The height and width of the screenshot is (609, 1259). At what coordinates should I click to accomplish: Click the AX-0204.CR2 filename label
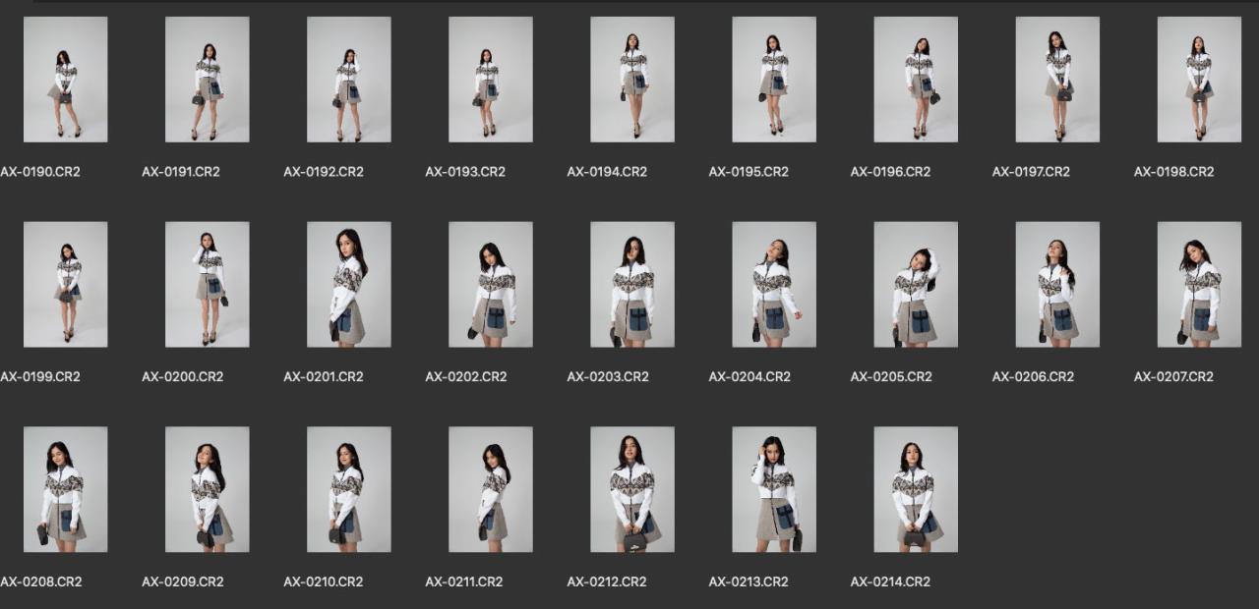click(749, 377)
